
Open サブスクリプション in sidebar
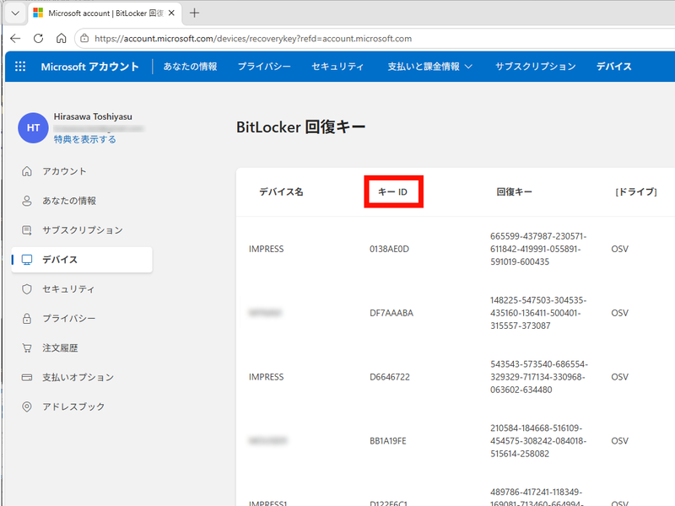tap(83, 230)
